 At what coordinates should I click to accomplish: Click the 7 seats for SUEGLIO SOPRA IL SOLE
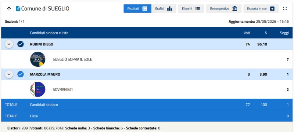(x=288, y=60)
